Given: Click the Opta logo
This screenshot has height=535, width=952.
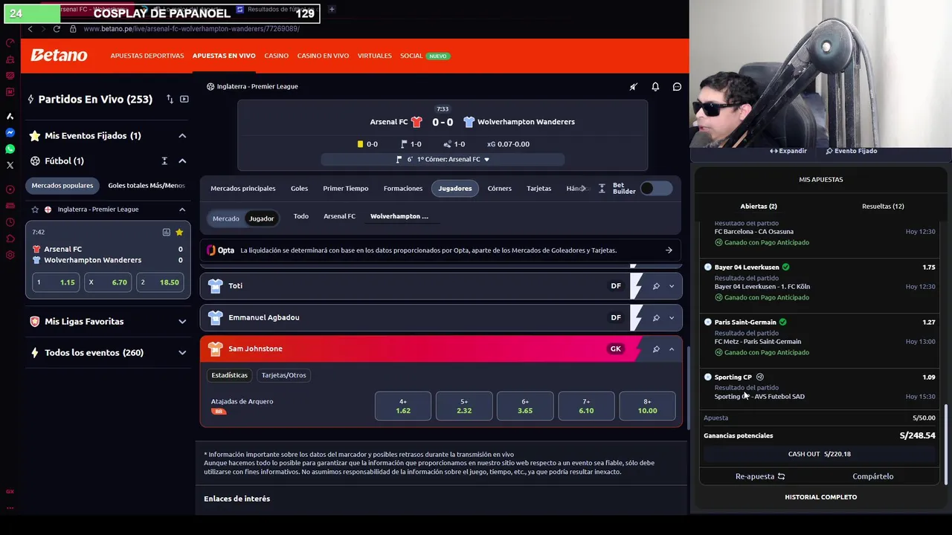Looking at the screenshot, I should (x=220, y=250).
